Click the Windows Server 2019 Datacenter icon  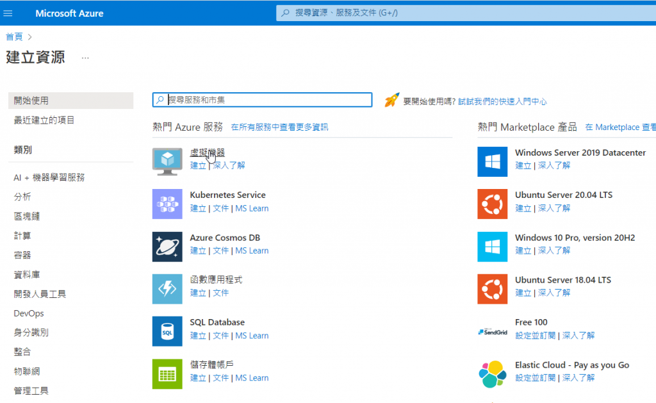coord(493,161)
